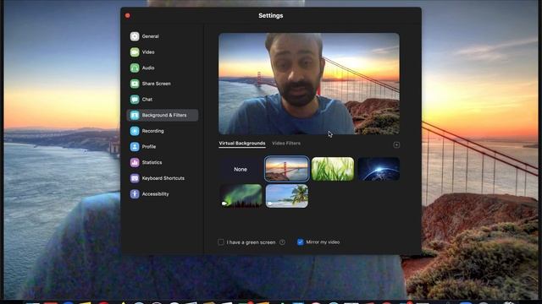Choose the Golden Gate Bridge background thumbnail
542x304 pixels.
pos(286,169)
